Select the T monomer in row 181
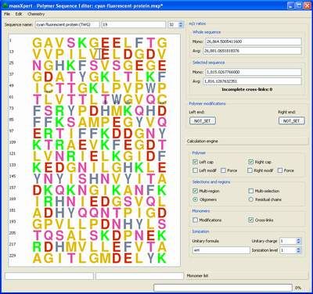 pos(117,213)
